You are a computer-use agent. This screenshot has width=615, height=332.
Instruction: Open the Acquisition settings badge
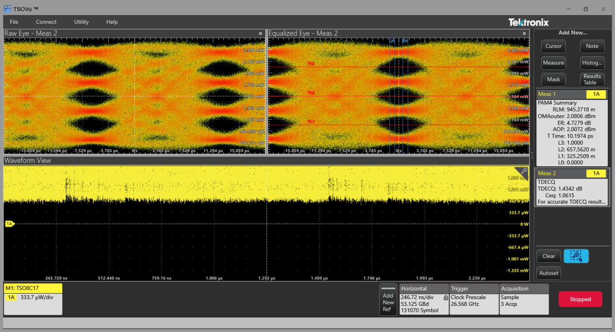pyautogui.click(x=524, y=300)
